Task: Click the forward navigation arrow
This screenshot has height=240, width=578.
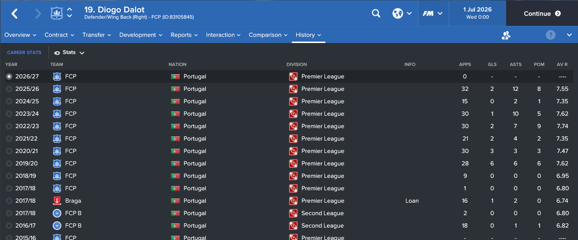Action: point(38,13)
